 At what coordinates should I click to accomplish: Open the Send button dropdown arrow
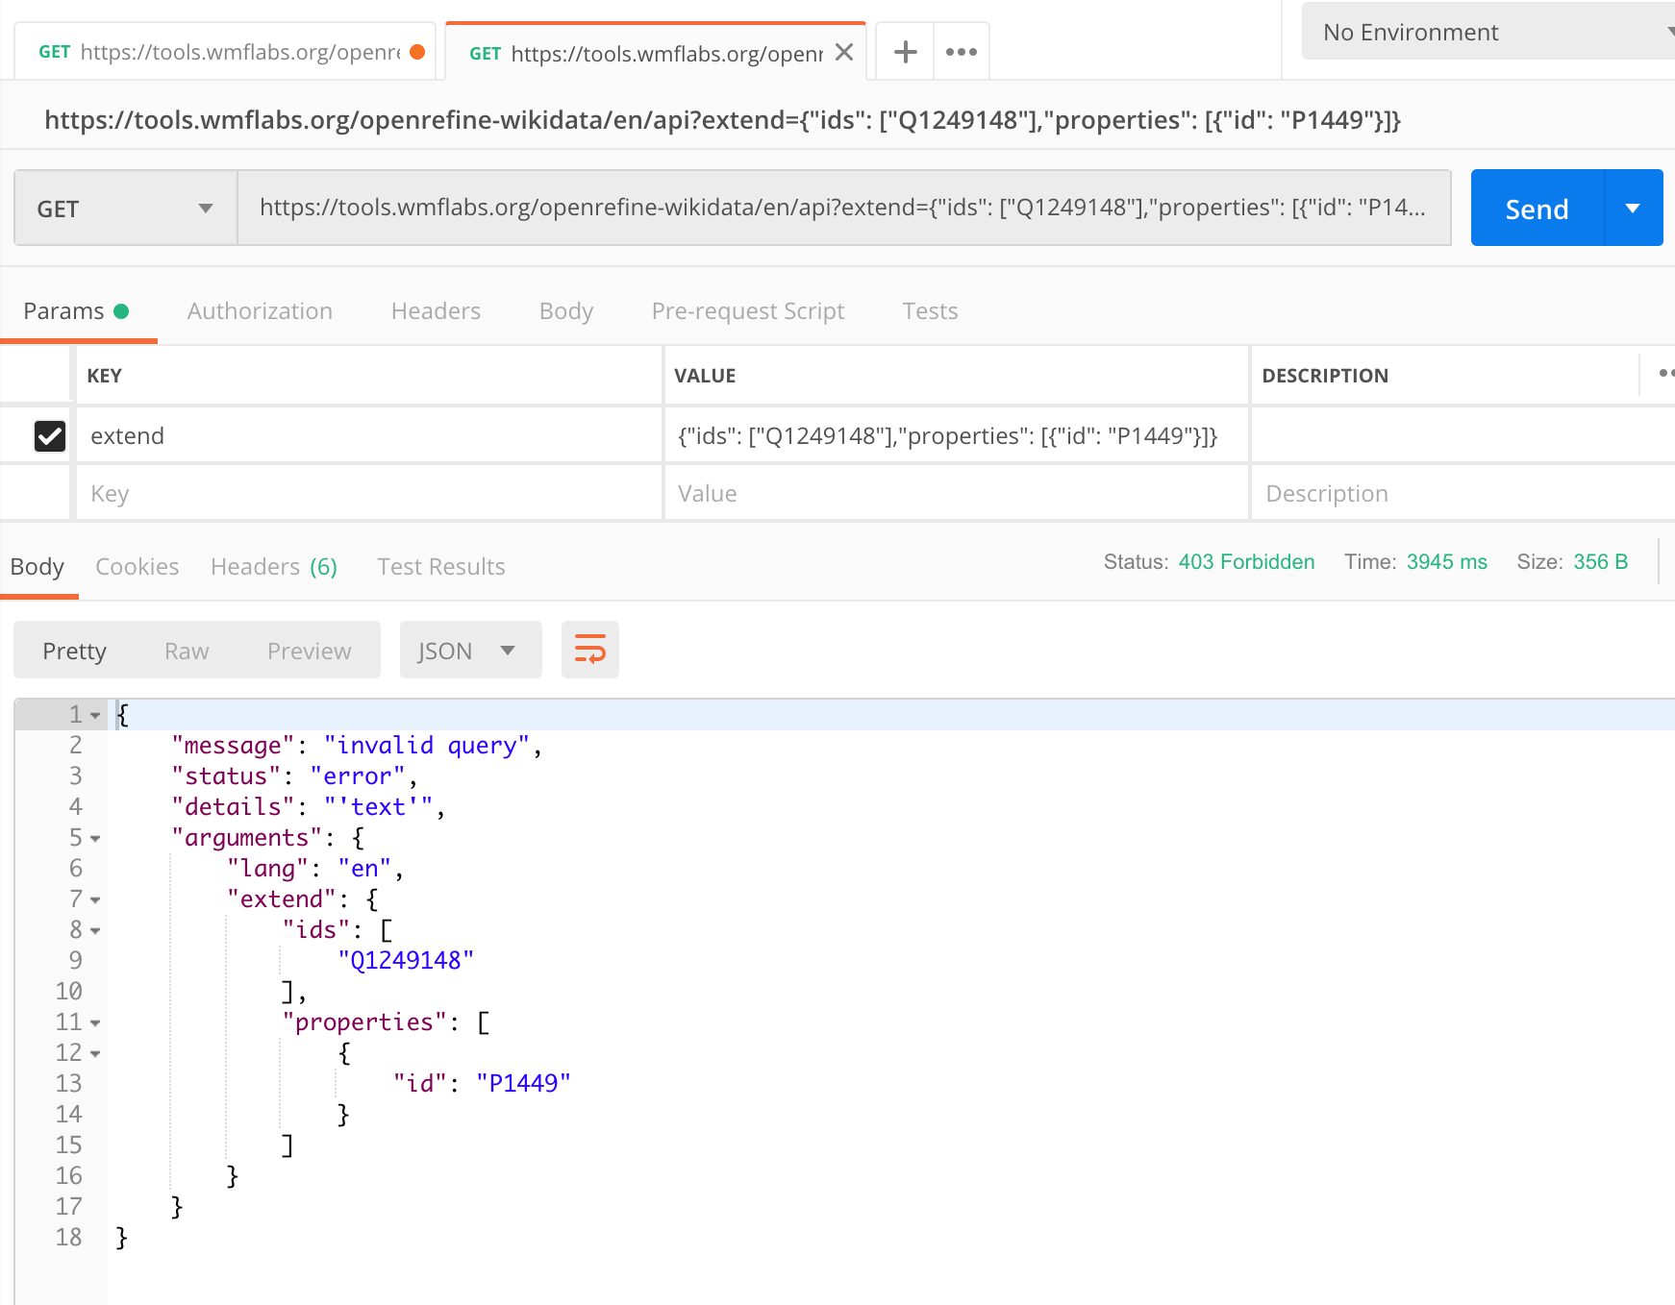(1633, 209)
